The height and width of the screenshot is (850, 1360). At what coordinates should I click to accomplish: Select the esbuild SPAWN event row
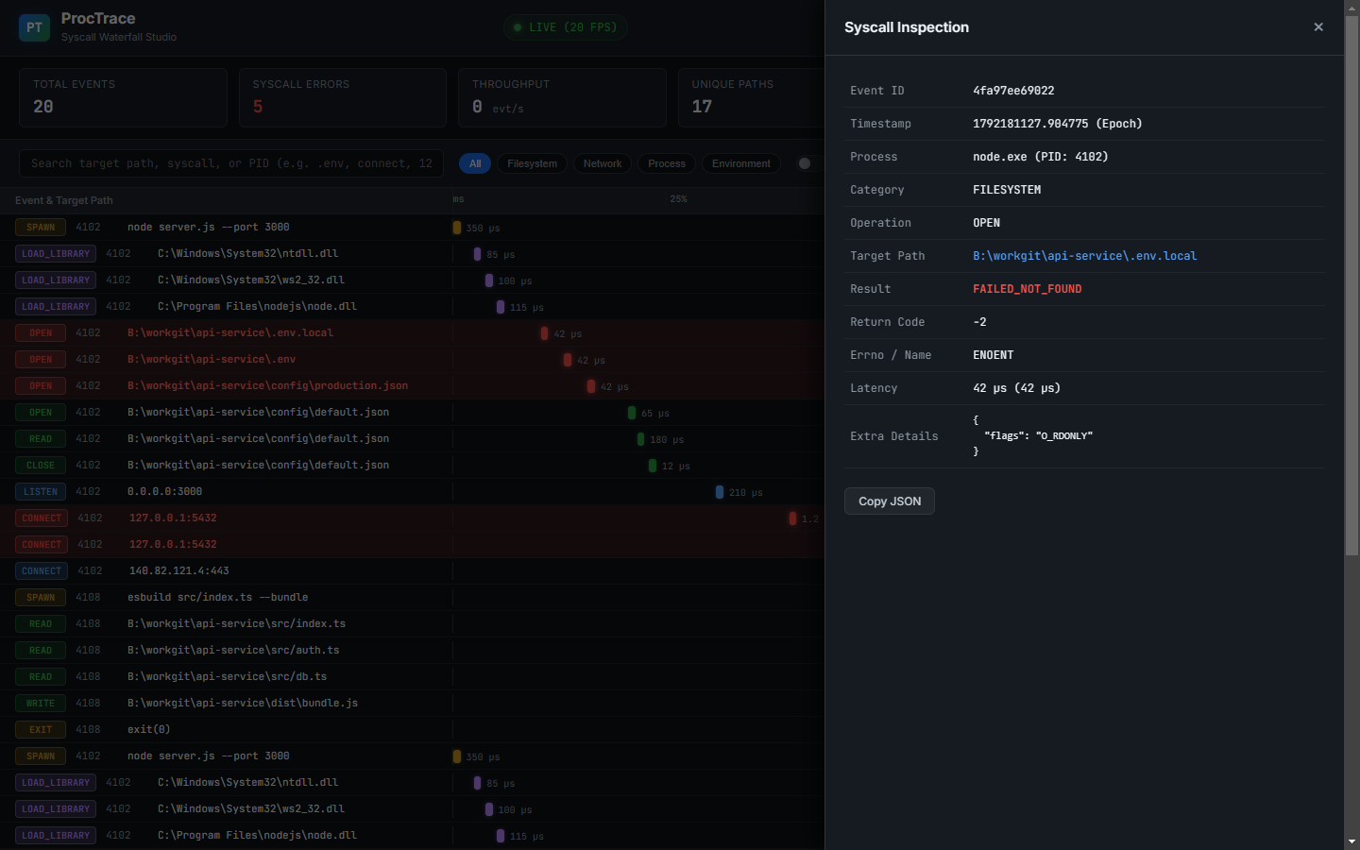pos(412,598)
